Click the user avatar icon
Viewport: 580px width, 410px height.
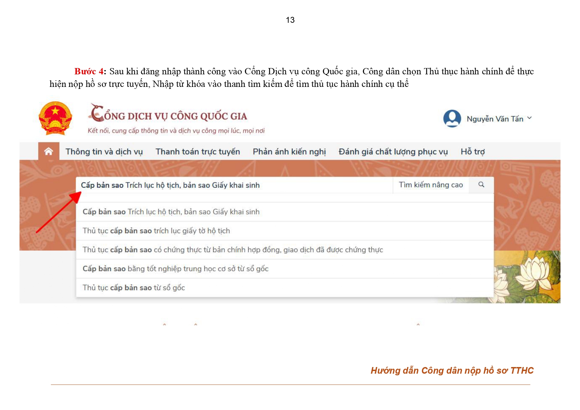point(452,119)
